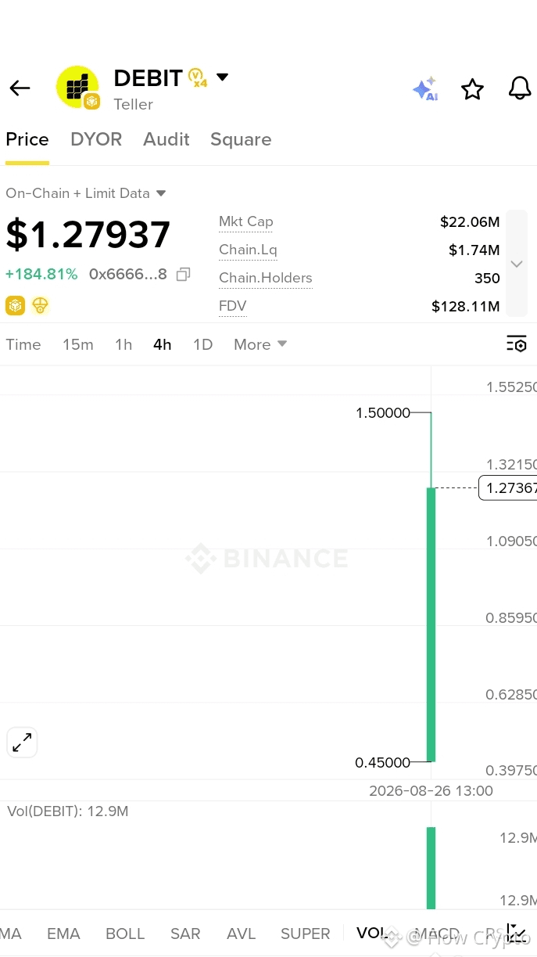537x957 pixels.
Task: Select the 1D timeframe
Action: (203, 344)
